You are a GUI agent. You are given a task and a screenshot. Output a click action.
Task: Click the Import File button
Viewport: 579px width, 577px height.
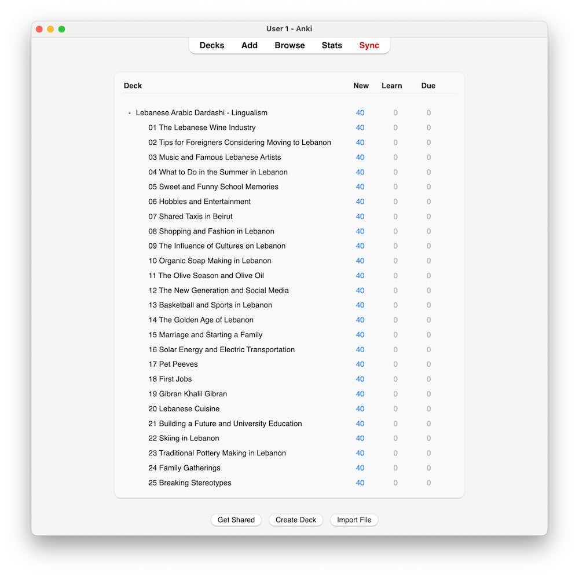(354, 520)
